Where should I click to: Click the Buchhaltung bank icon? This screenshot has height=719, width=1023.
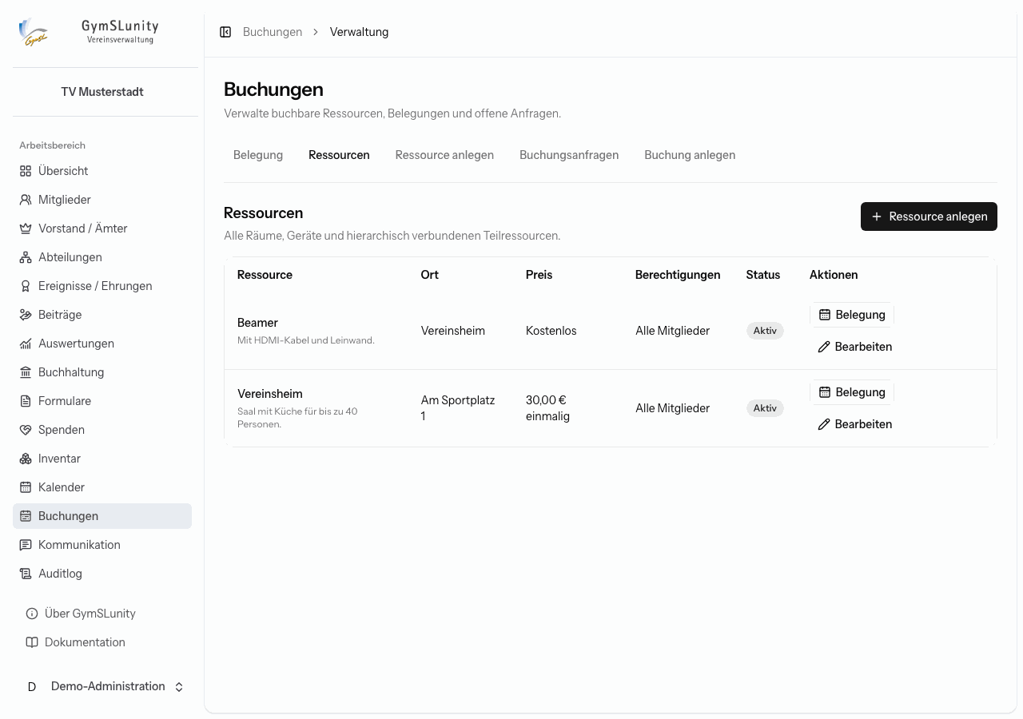pyautogui.click(x=26, y=372)
